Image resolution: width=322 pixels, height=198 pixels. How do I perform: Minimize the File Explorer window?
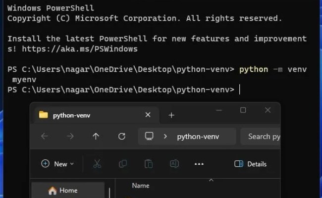219,110
